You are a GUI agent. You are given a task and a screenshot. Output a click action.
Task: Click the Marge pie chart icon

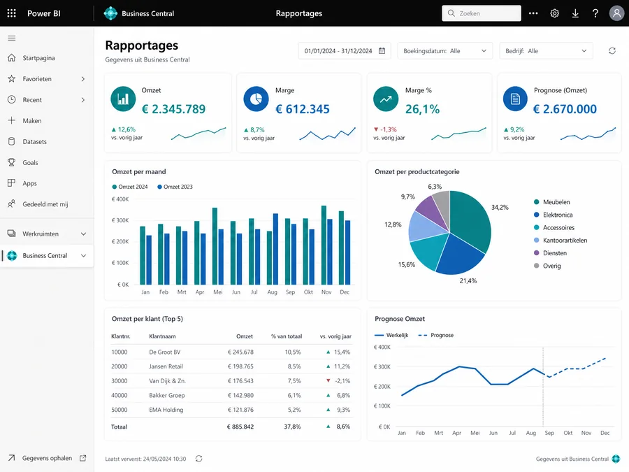point(256,99)
